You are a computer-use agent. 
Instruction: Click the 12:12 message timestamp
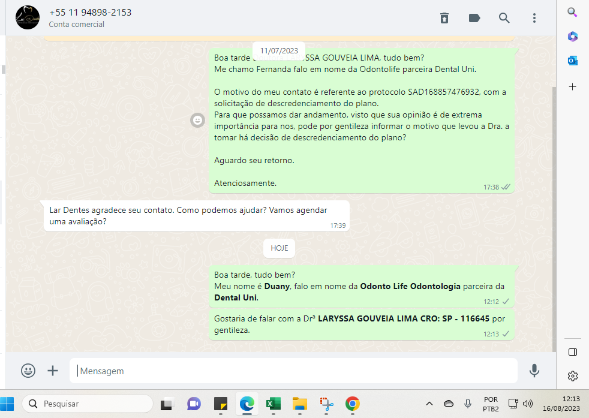coord(491,302)
